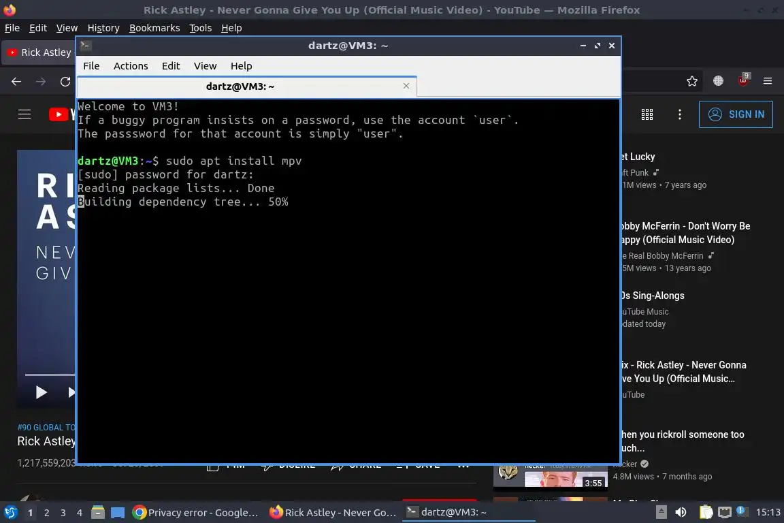784x523 pixels.
Task: Open 'When you rickroll someone too much' video
Action: pyautogui.click(x=683, y=441)
